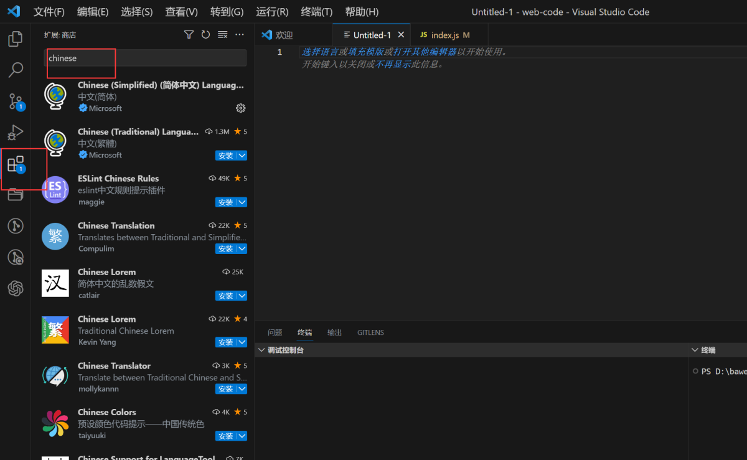Open the 文件(F) menu

[x=49, y=12]
